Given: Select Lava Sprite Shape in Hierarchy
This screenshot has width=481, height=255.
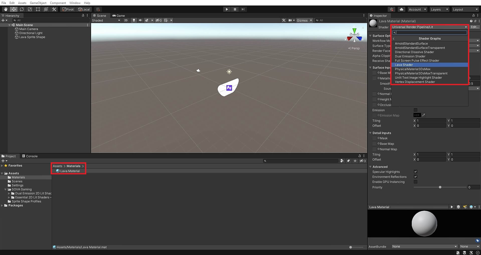Looking at the screenshot, I should (32, 37).
